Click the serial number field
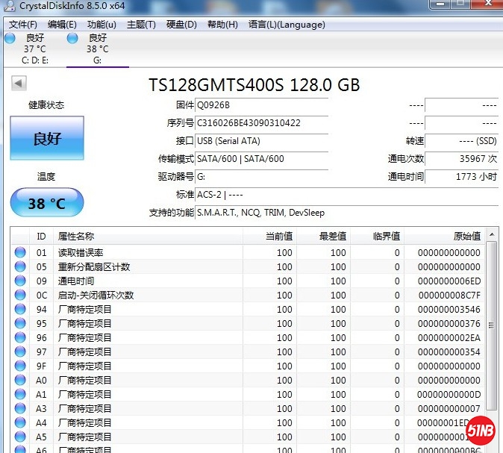 pyautogui.click(x=261, y=123)
